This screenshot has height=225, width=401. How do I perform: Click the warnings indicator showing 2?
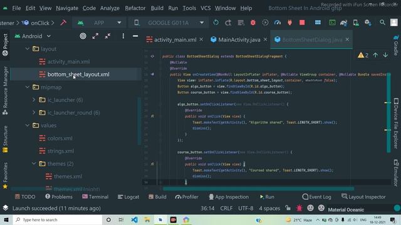pyautogui.click(x=363, y=55)
